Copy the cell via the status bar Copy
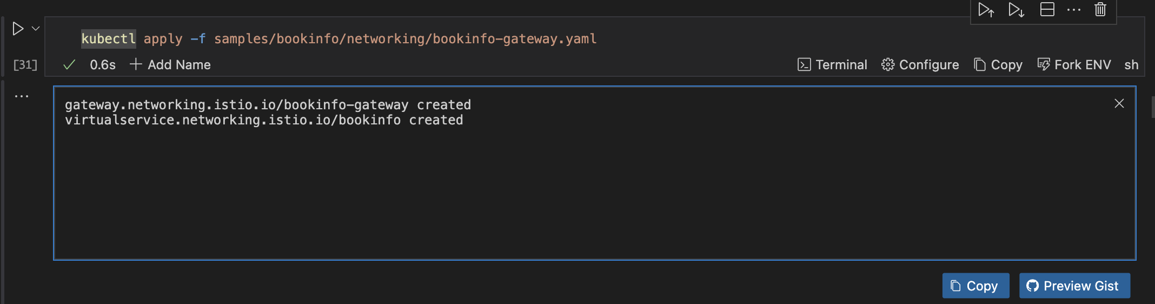The width and height of the screenshot is (1155, 304). coord(998,65)
